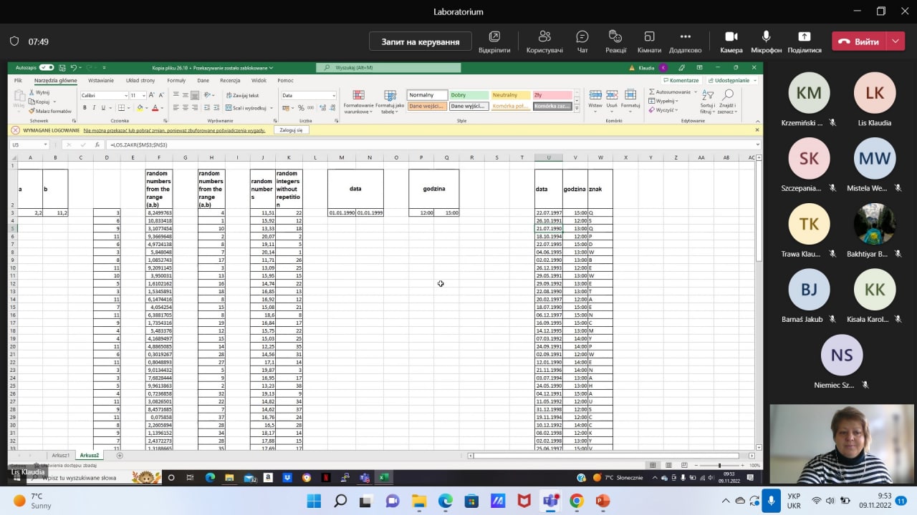
Task: Toggle Zawijaj tekst wrap text
Action: [x=242, y=95]
